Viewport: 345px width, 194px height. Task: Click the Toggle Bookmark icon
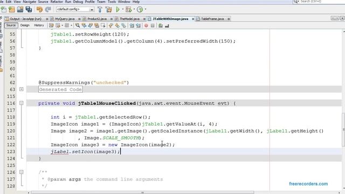[x=123, y=25]
